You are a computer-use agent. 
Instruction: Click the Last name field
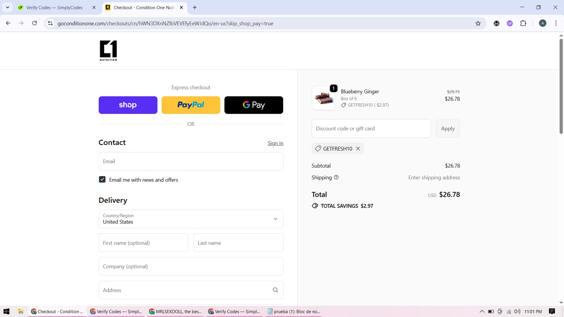(238, 243)
